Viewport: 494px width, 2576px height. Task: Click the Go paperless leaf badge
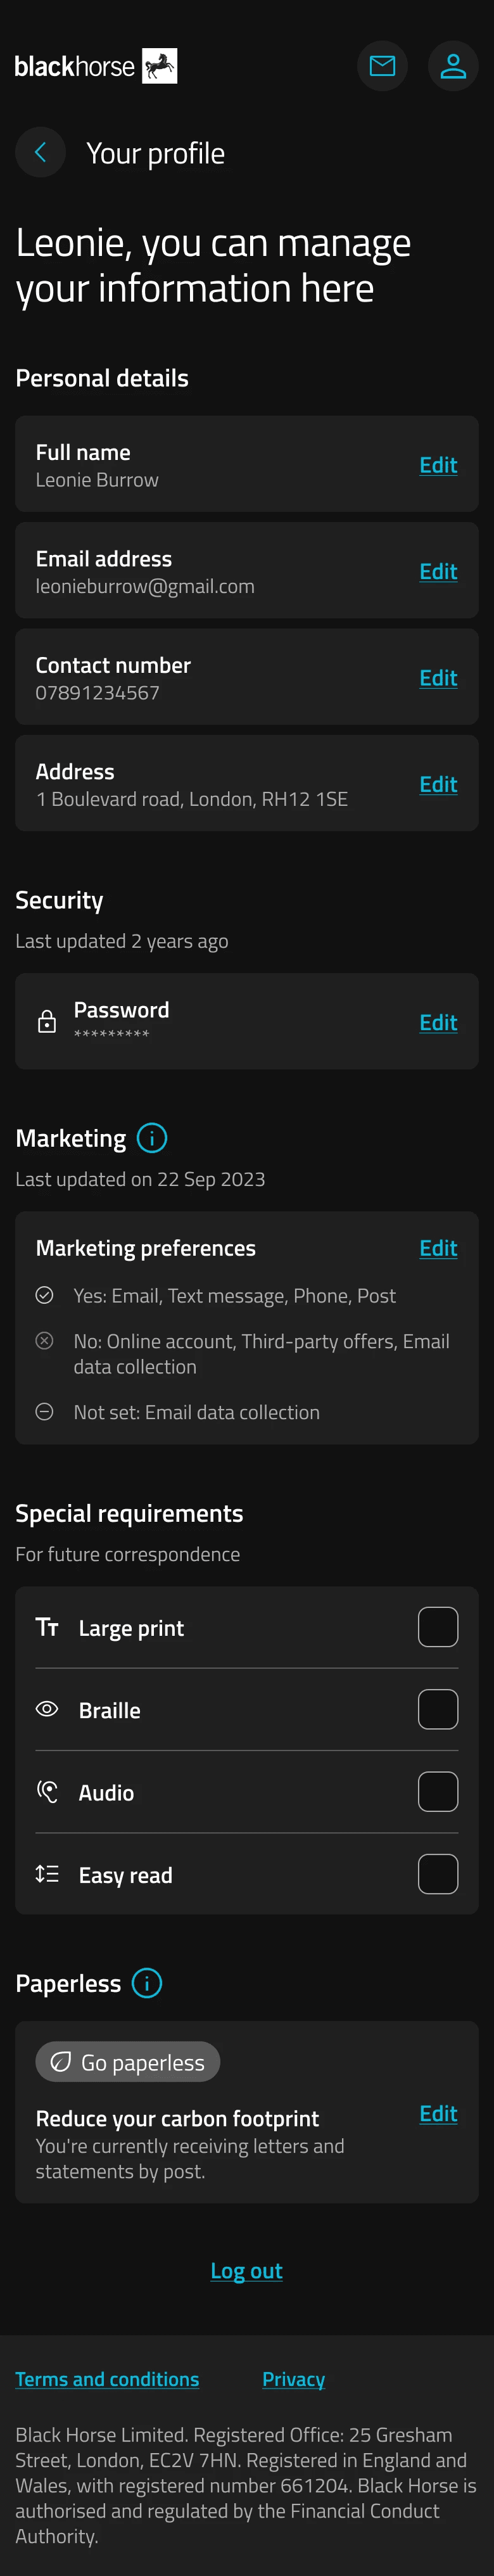128,2062
